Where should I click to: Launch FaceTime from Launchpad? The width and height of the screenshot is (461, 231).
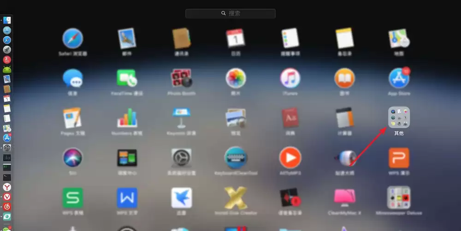[x=127, y=78]
